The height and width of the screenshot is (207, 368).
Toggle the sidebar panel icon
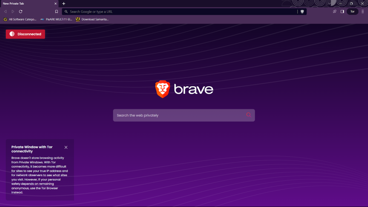pos(342,11)
